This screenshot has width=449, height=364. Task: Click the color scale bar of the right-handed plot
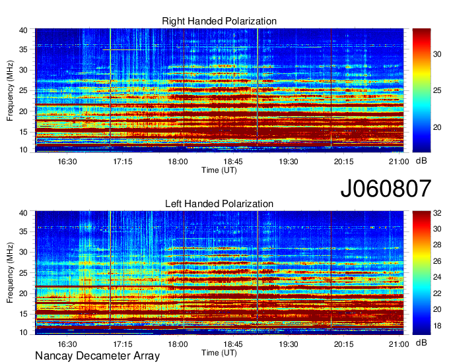pos(421,90)
